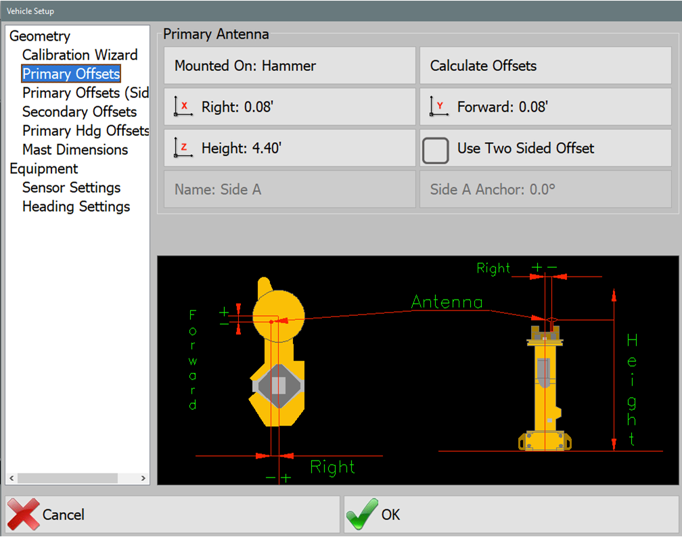This screenshot has height=537, width=682.
Task: Click the Y axis icon beside Forward
Action: click(438, 106)
